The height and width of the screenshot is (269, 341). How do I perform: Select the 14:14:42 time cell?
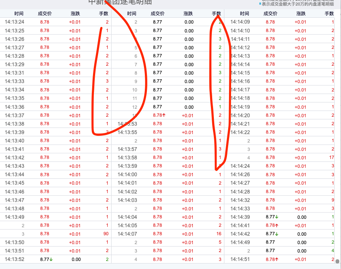pyautogui.click(x=240, y=234)
